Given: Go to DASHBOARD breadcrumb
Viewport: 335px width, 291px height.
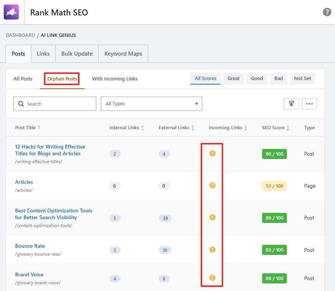Looking at the screenshot, I should point(20,35).
